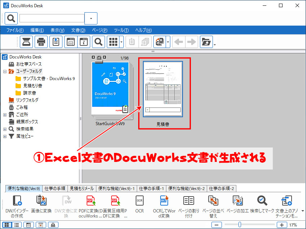Click the go up folder icon
Image resolution: width=306 pixels, height=229 pixels.
(206, 42)
